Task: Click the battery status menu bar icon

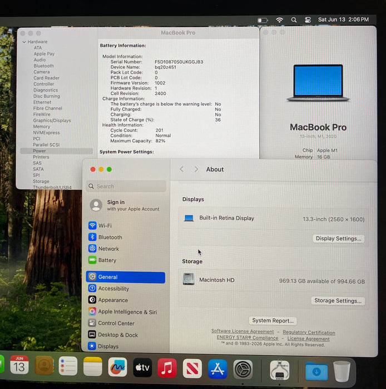Action: point(263,20)
